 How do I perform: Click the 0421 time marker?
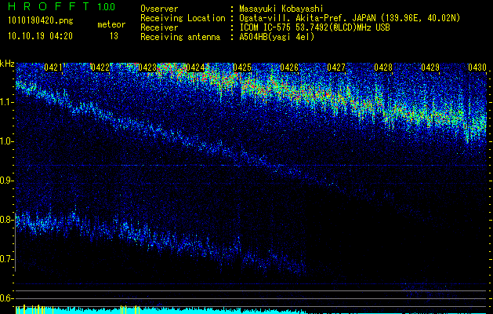click(x=53, y=68)
